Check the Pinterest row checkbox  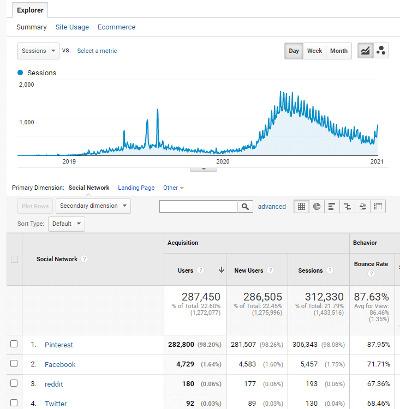tap(14, 344)
